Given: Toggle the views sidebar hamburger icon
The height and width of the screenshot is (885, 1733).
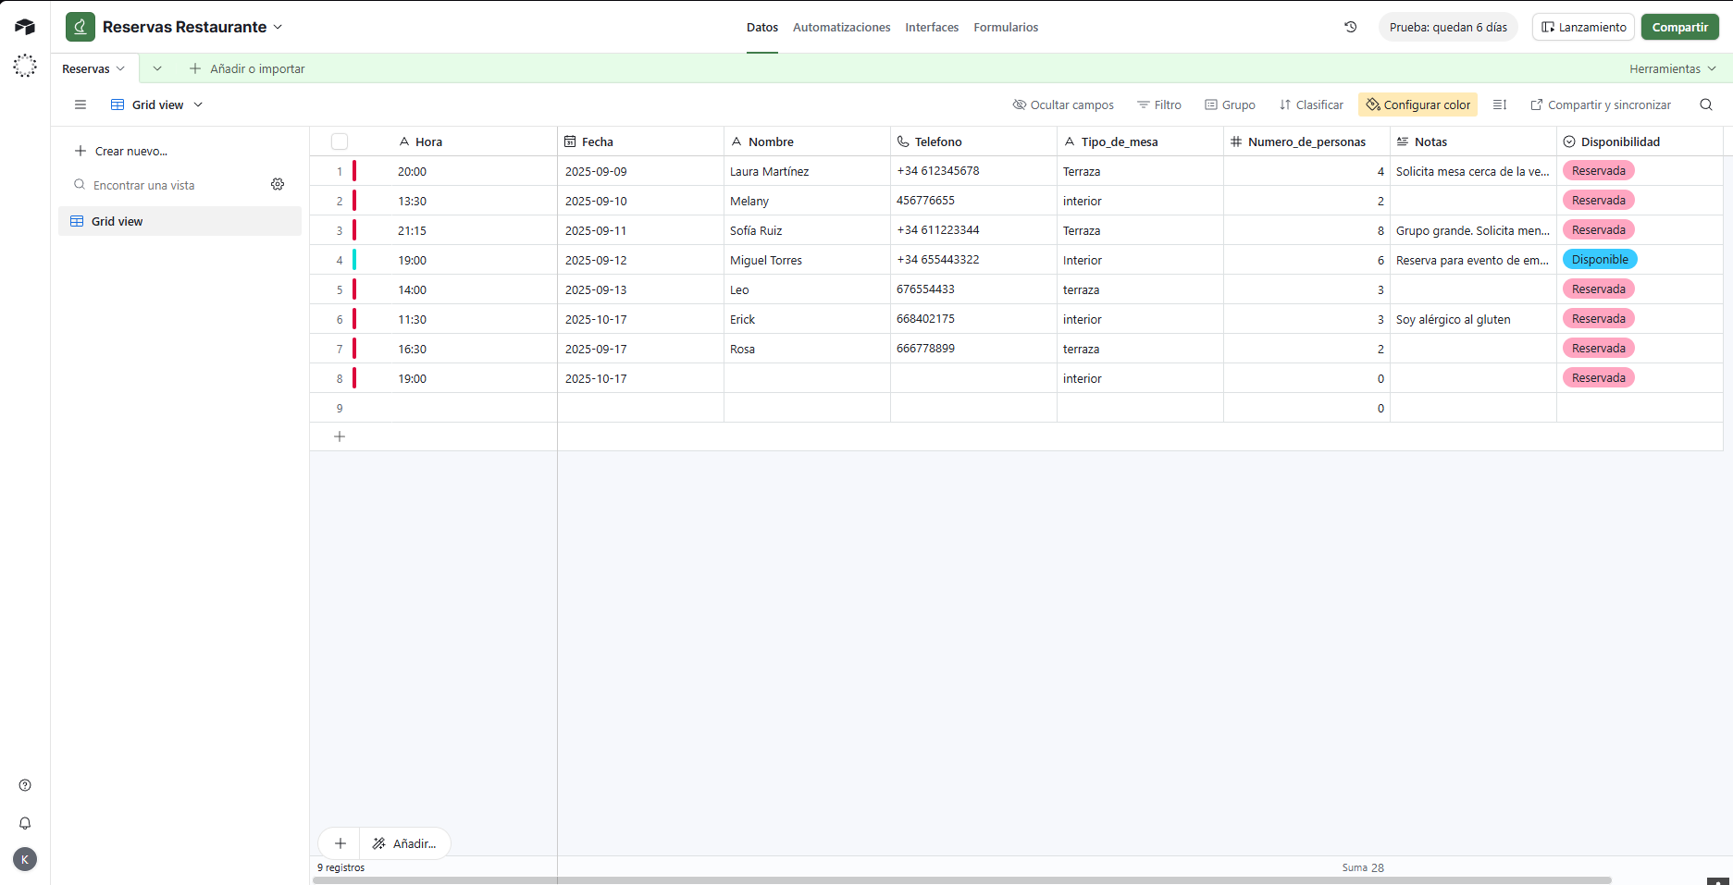Looking at the screenshot, I should [80, 104].
